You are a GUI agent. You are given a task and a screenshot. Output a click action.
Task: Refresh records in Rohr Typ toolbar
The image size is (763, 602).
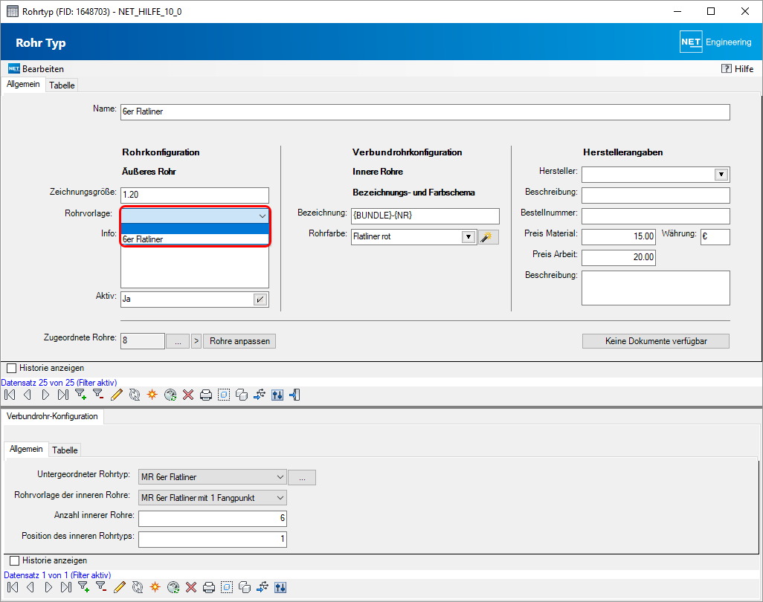click(135, 395)
